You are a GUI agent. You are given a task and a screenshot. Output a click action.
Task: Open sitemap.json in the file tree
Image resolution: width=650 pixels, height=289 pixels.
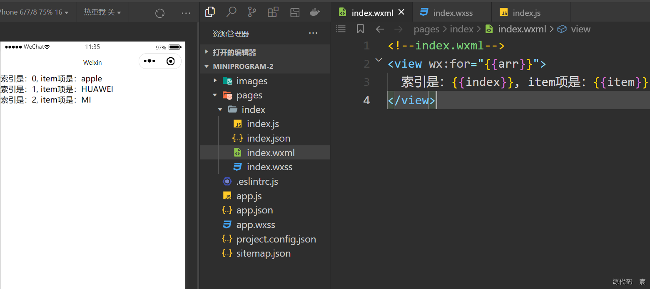[265, 253]
